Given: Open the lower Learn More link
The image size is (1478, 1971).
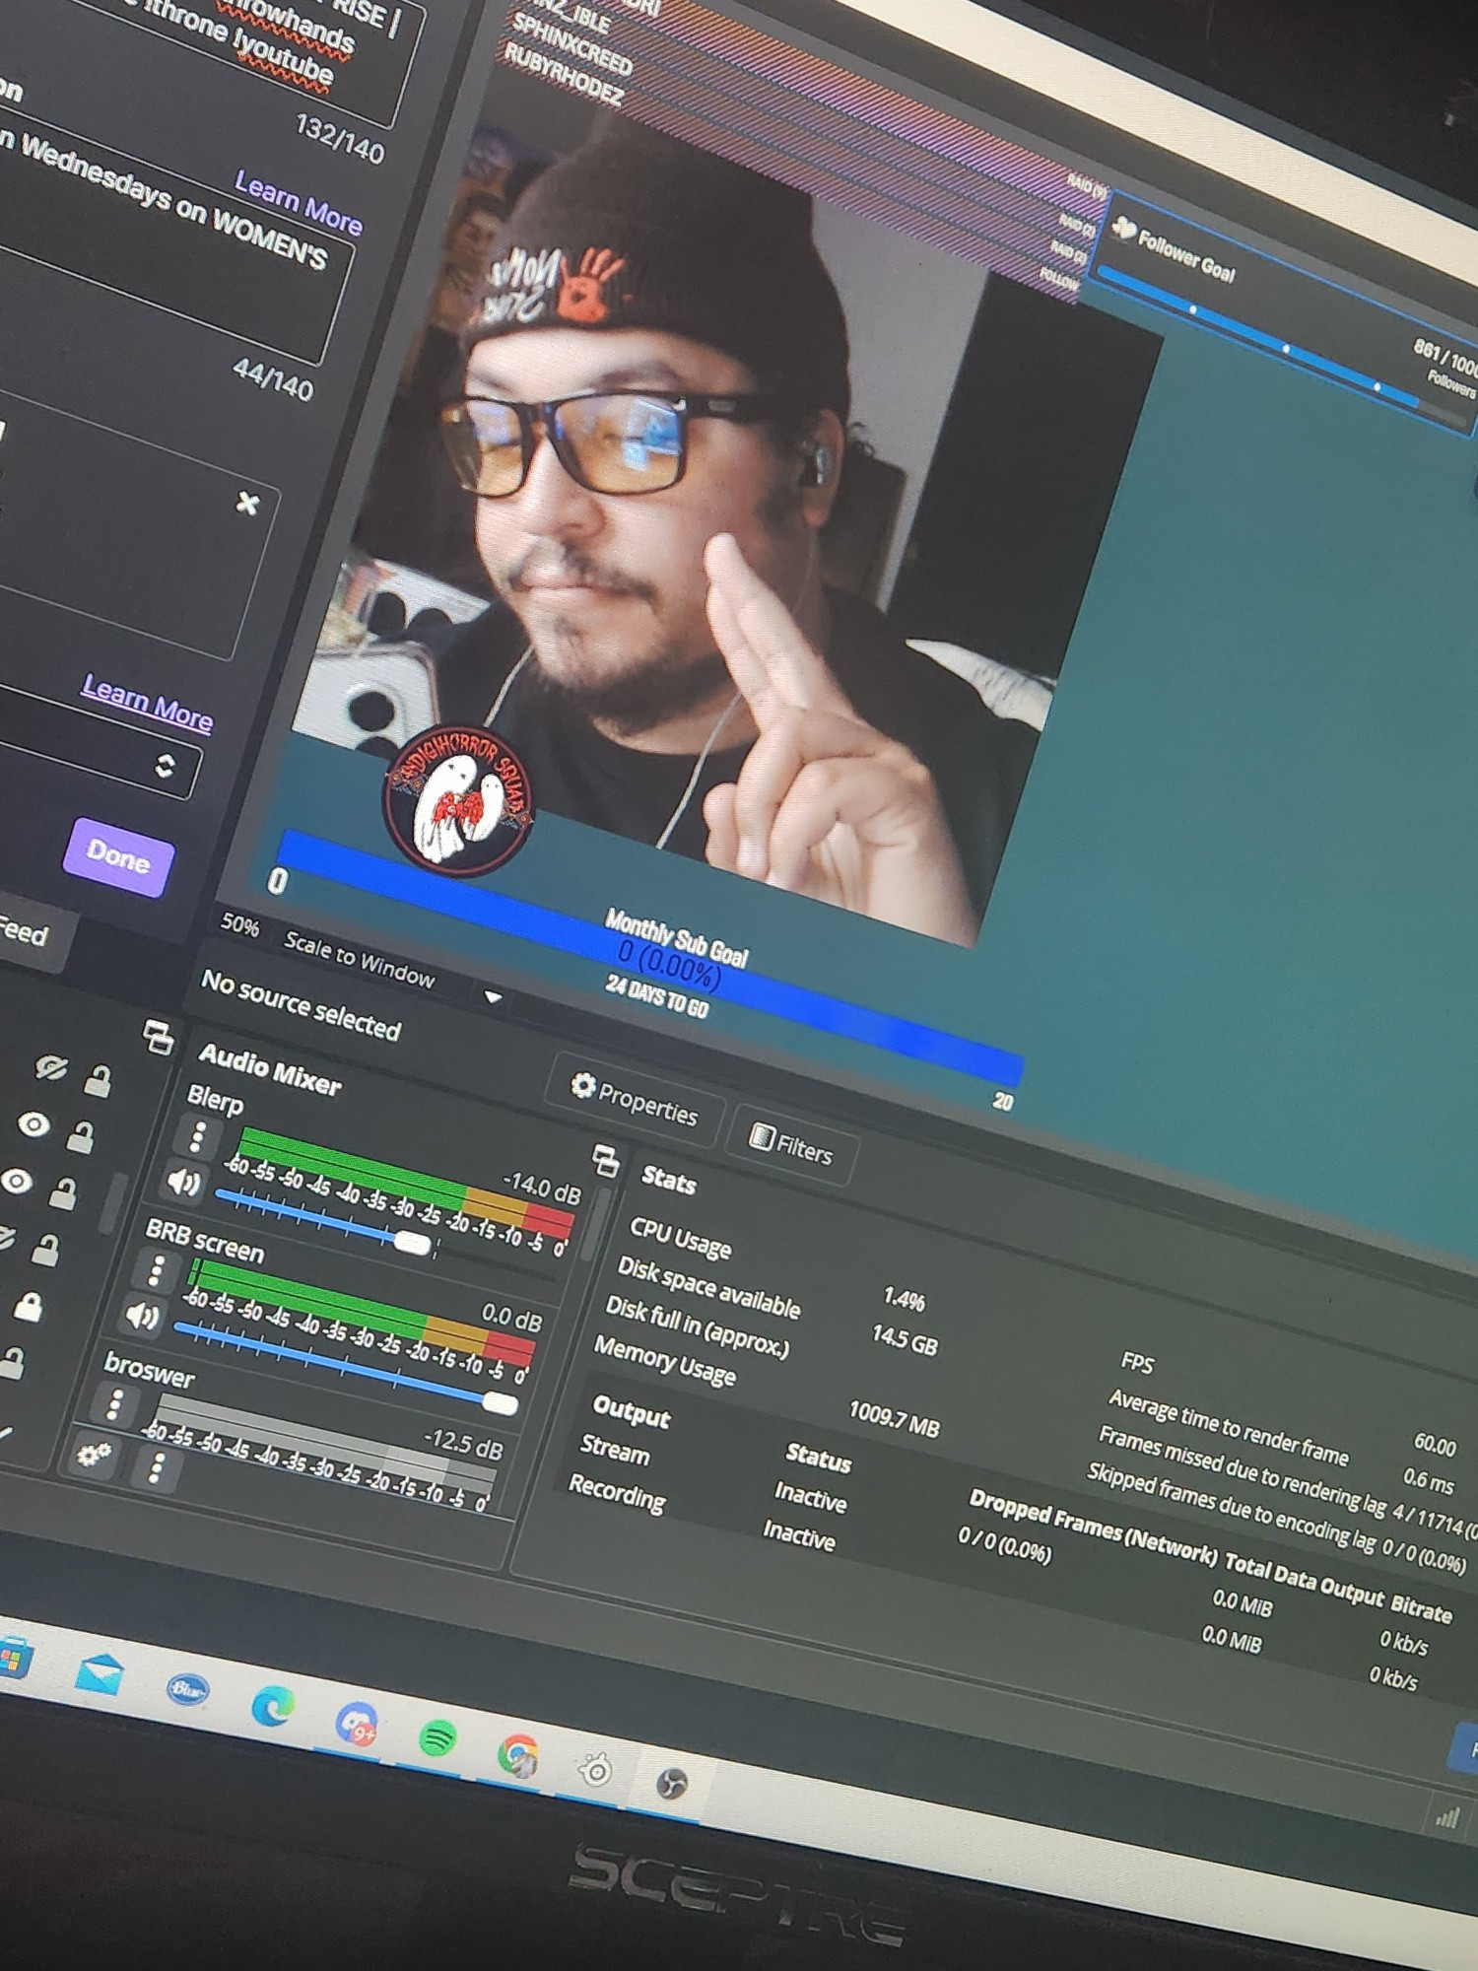Looking at the screenshot, I should [147, 702].
